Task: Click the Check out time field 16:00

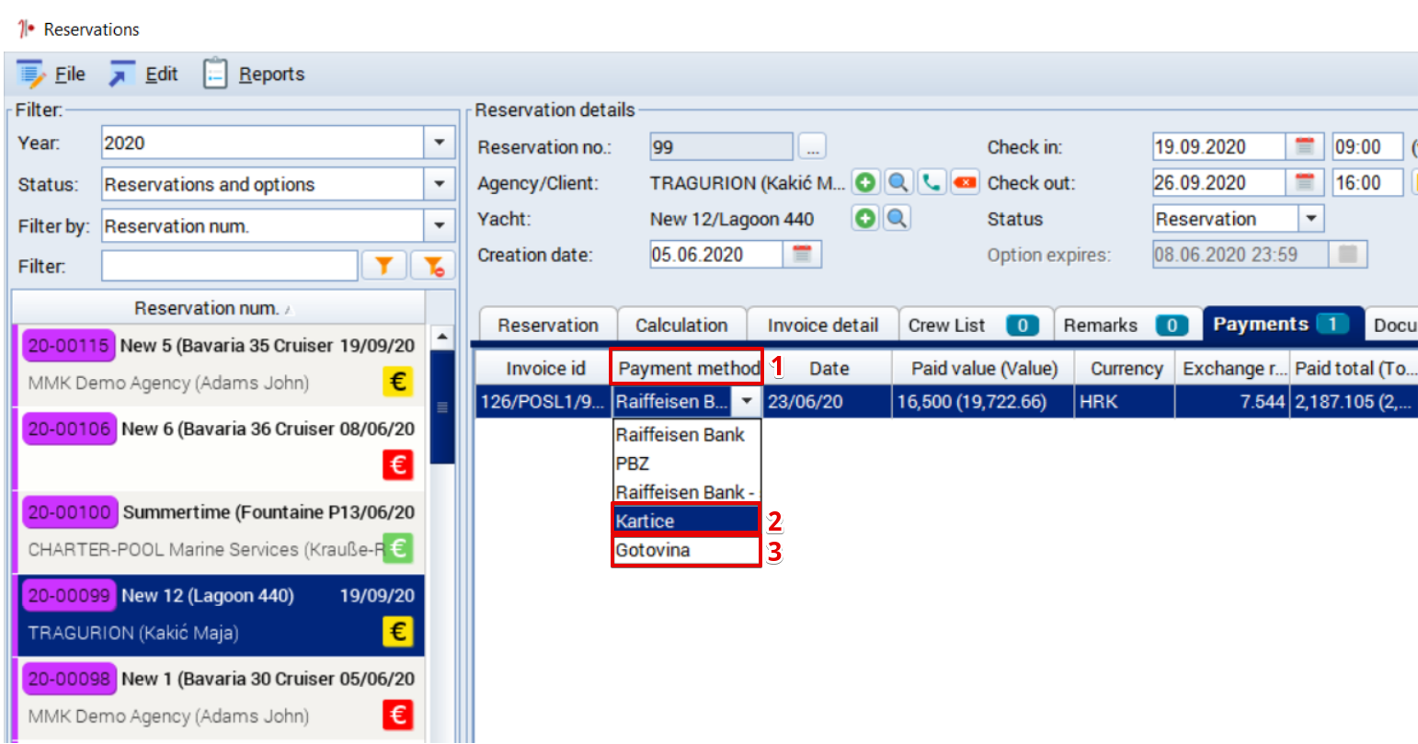Action: (1367, 182)
